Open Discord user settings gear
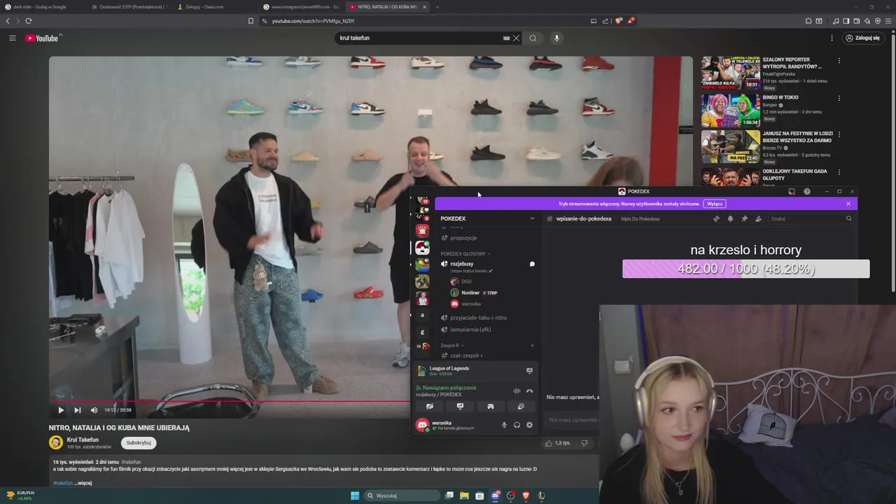Screen dimensions: 896x504 click(x=529, y=425)
